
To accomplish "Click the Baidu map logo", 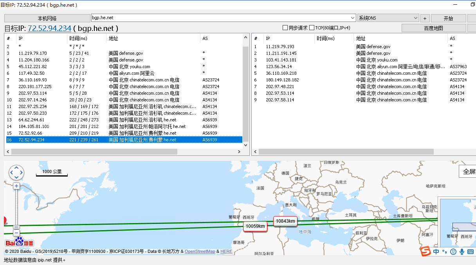I will click(20, 242).
